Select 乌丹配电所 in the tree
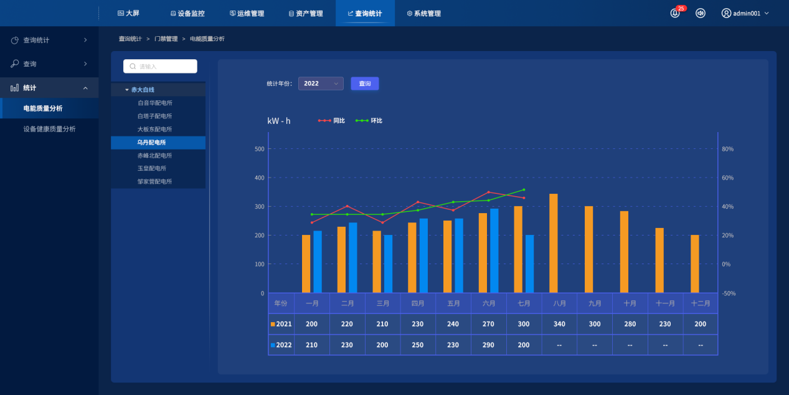The image size is (789, 395). pos(158,142)
